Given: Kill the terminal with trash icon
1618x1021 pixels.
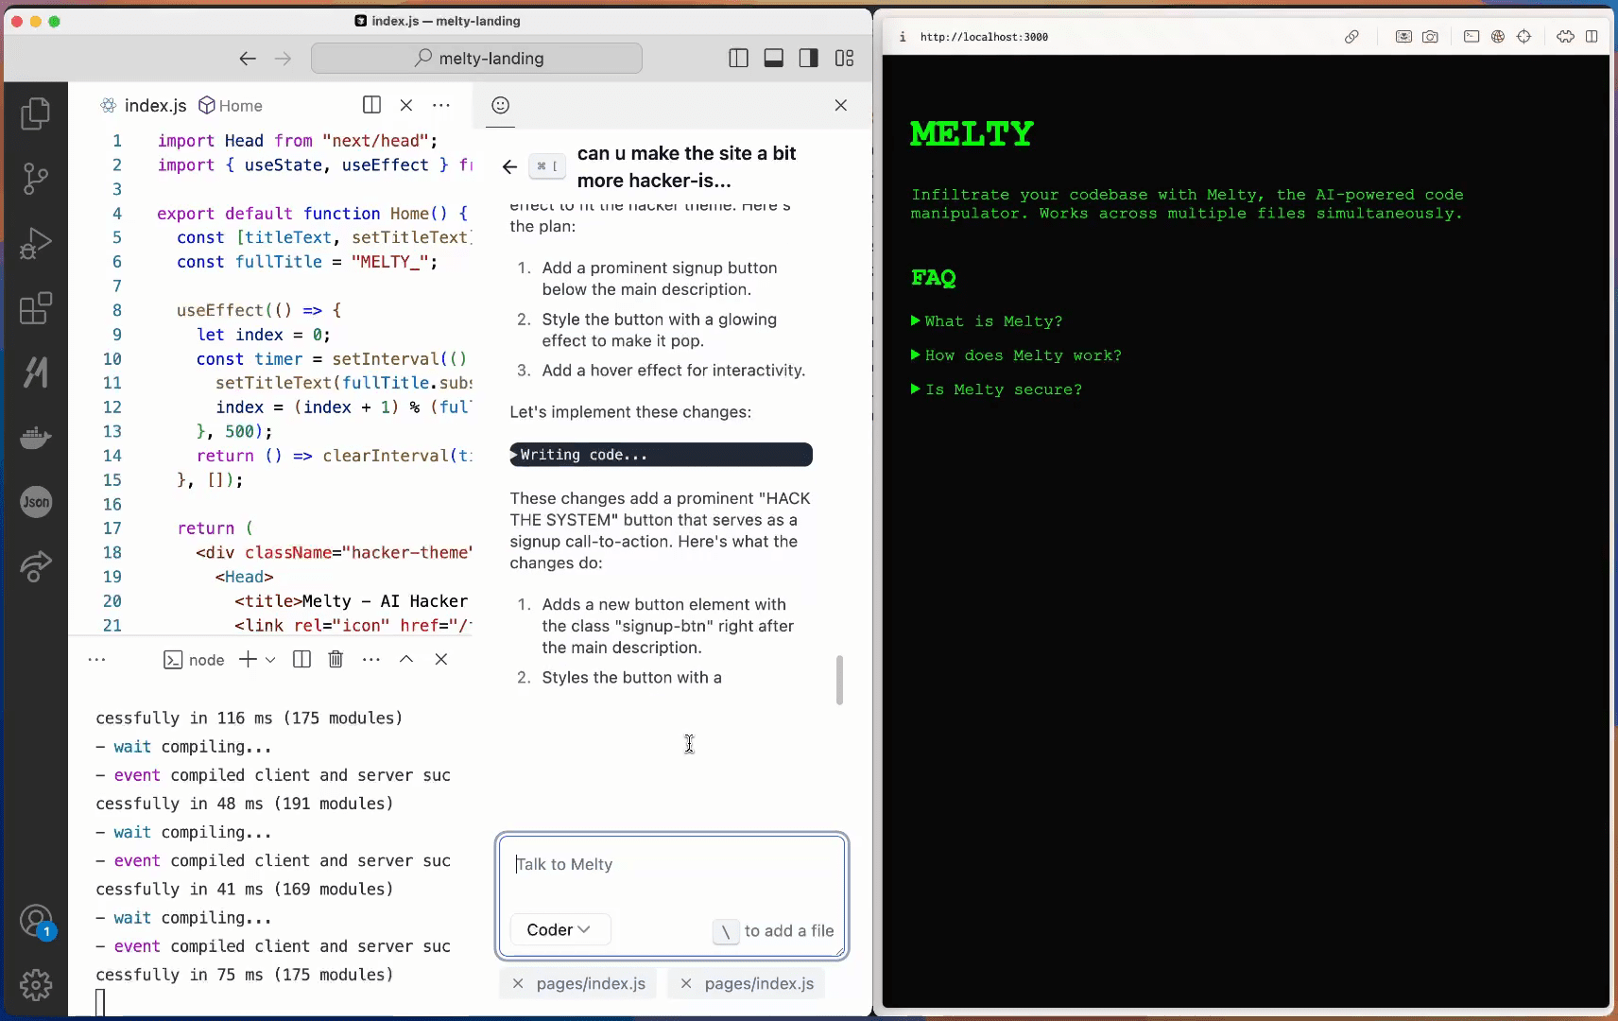Looking at the screenshot, I should pos(336,660).
